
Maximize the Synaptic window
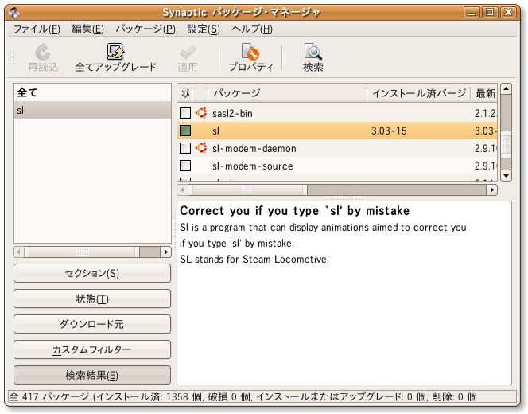490,13
